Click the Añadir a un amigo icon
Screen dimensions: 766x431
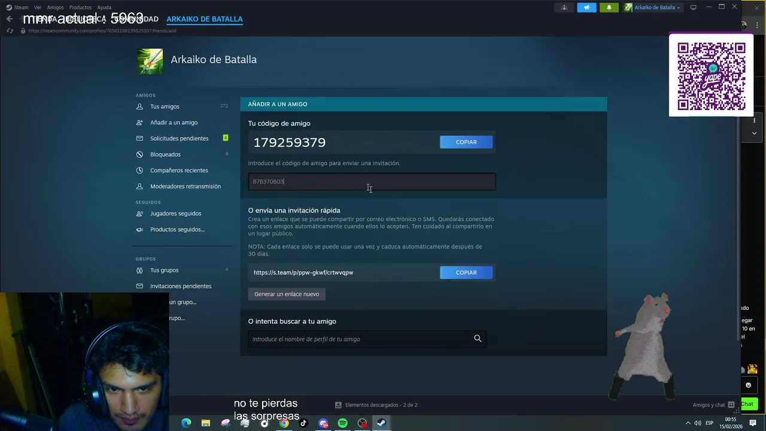tap(139, 123)
